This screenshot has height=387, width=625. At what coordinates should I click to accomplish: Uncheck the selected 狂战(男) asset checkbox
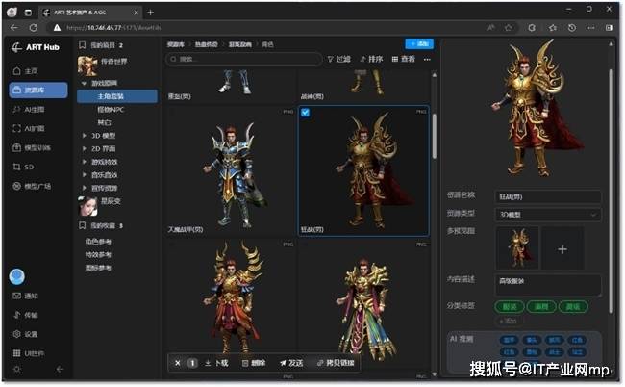pyautogui.click(x=305, y=113)
